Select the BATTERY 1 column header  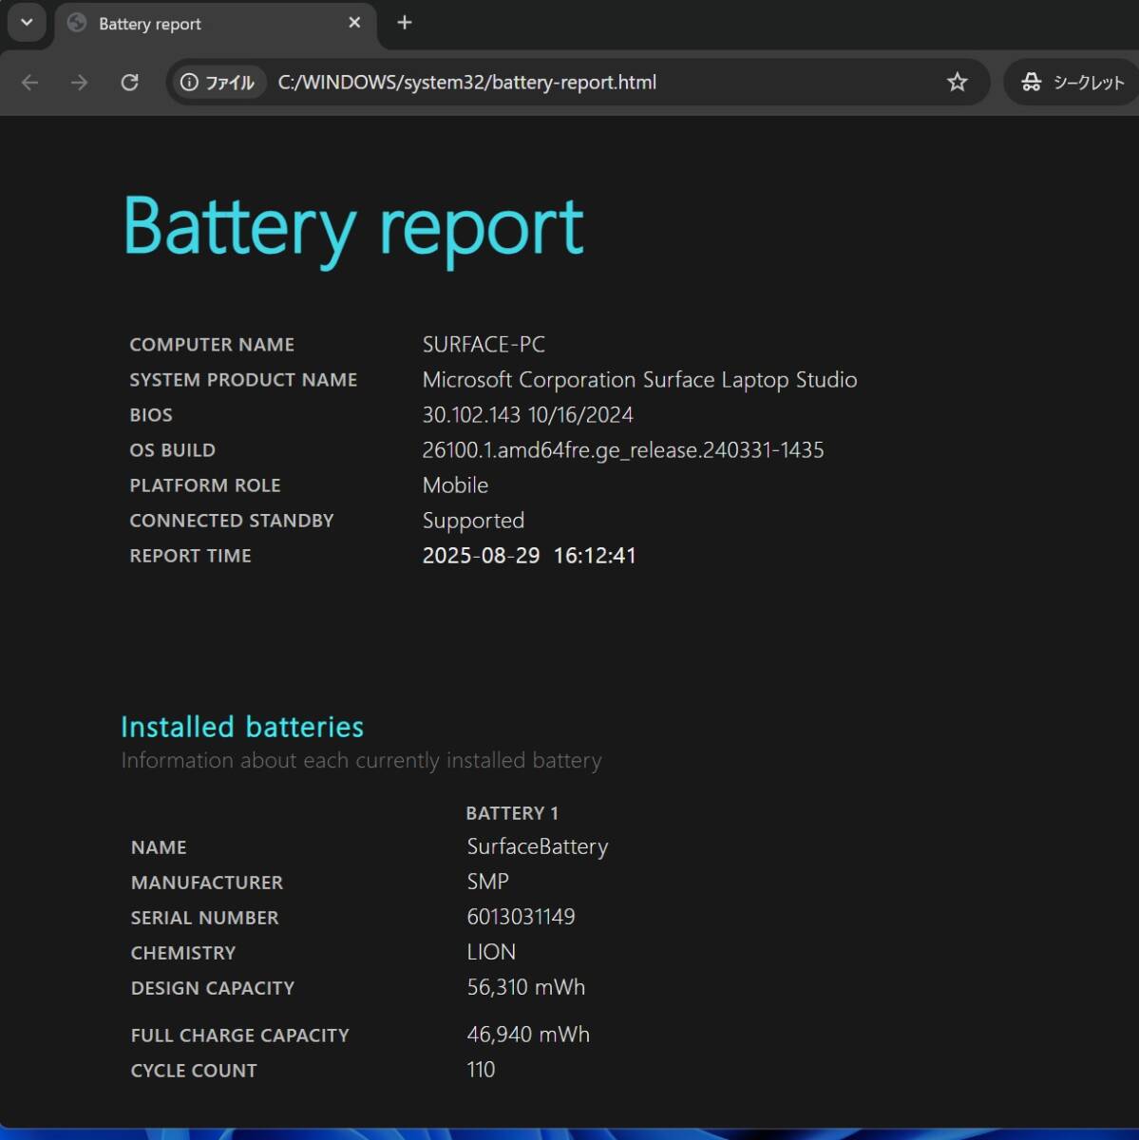pos(512,813)
